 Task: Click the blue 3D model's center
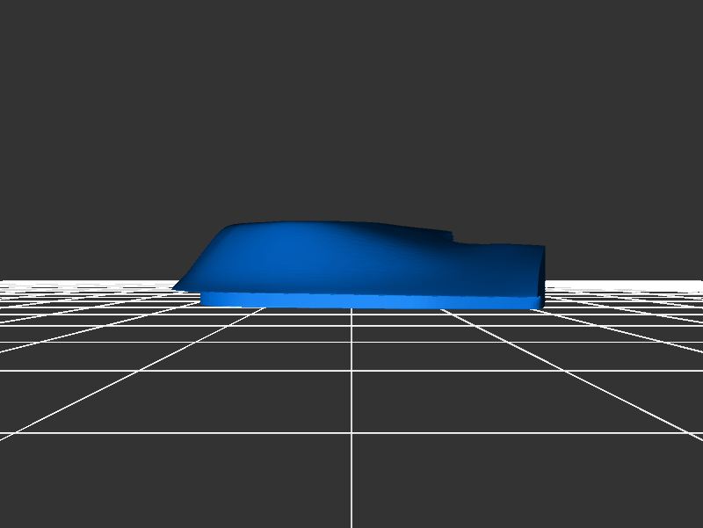360,264
